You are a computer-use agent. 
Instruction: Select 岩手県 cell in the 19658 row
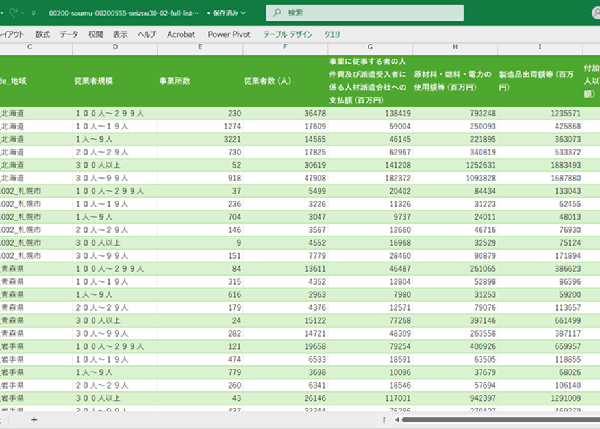[36, 346]
